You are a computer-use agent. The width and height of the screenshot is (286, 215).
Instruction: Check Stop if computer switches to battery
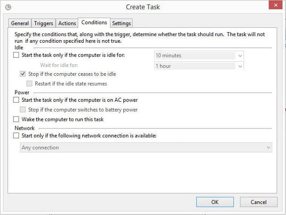click(x=23, y=110)
